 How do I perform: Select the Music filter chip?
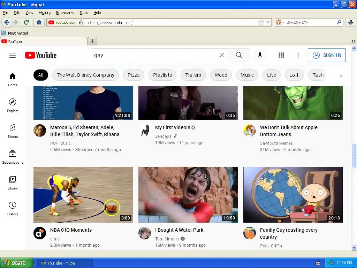pos(247,75)
